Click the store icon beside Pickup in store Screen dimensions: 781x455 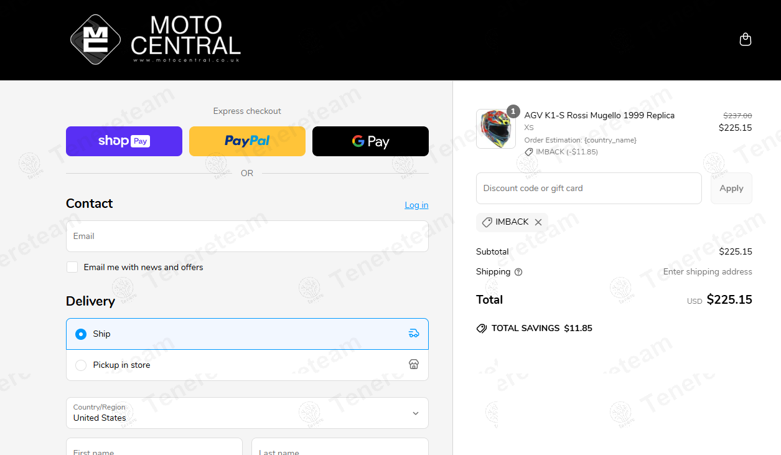click(x=414, y=365)
